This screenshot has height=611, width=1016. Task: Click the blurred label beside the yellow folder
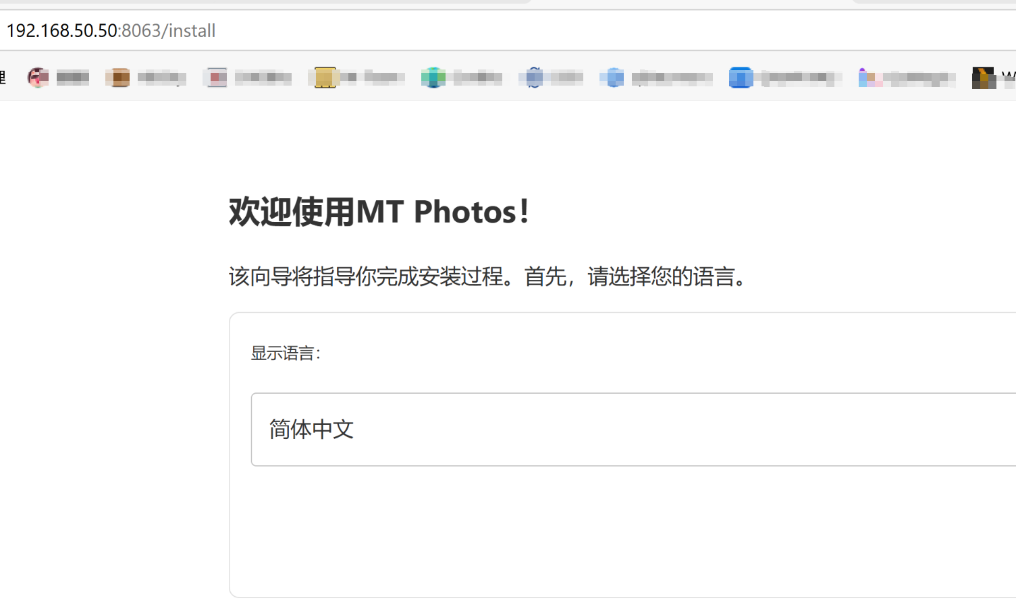(373, 78)
